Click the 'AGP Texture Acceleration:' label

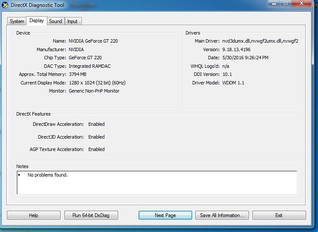coord(57,149)
